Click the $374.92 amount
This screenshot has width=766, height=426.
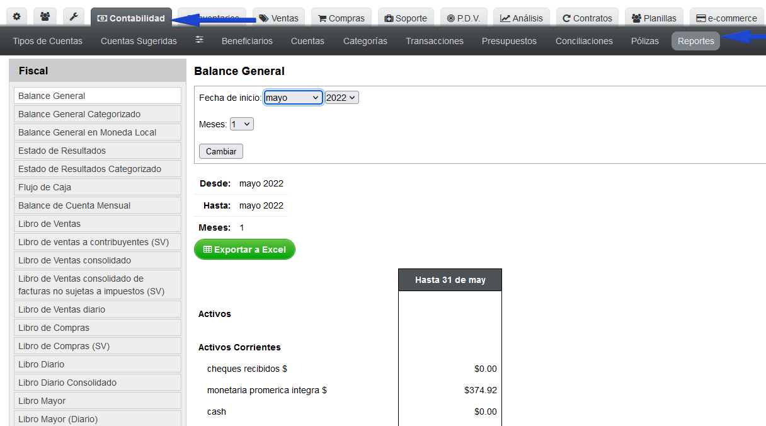click(481, 390)
